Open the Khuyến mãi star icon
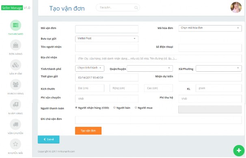The width and height of the screenshot is (246, 158). click(15, 144)
